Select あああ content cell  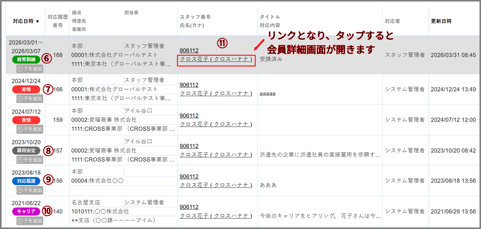tap(268, 185)
